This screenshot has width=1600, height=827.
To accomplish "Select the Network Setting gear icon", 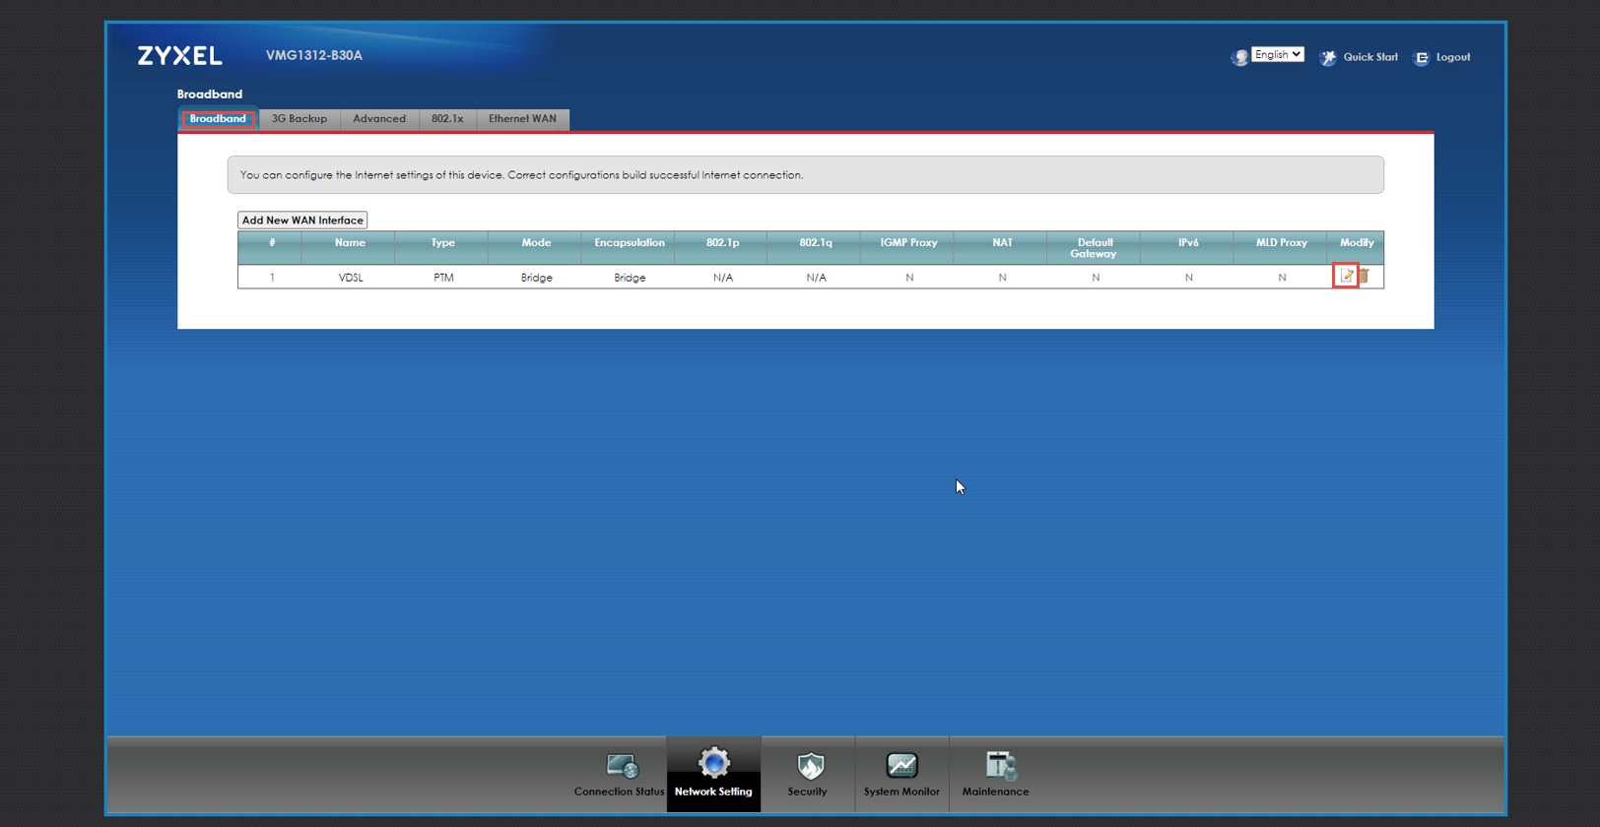I will [x=713, y=764].
